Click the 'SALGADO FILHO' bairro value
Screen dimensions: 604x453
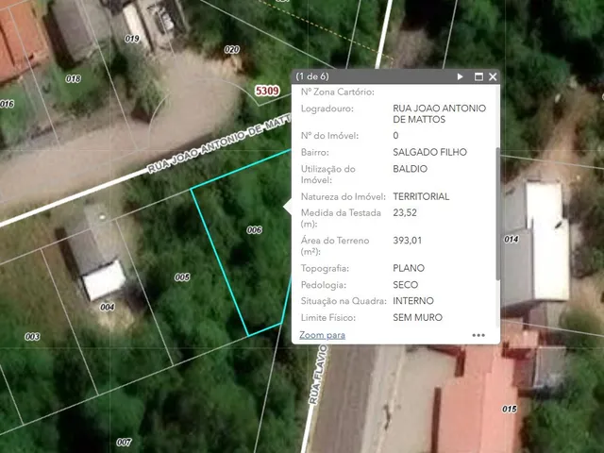point(430,152)
